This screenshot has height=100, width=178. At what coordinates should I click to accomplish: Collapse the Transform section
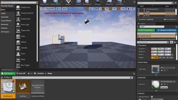138,46
